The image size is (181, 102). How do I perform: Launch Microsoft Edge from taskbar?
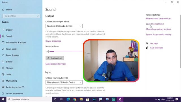(68, 99)
